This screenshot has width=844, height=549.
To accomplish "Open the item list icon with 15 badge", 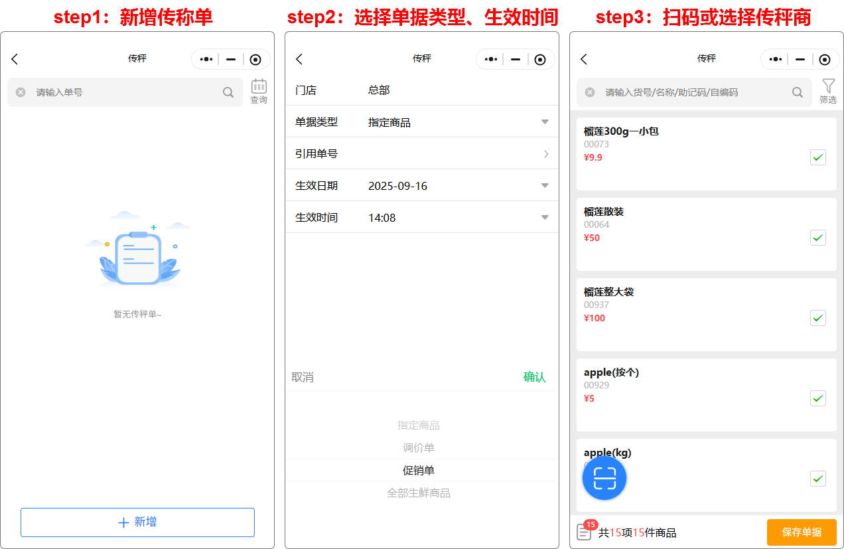I will pos(584,532).
